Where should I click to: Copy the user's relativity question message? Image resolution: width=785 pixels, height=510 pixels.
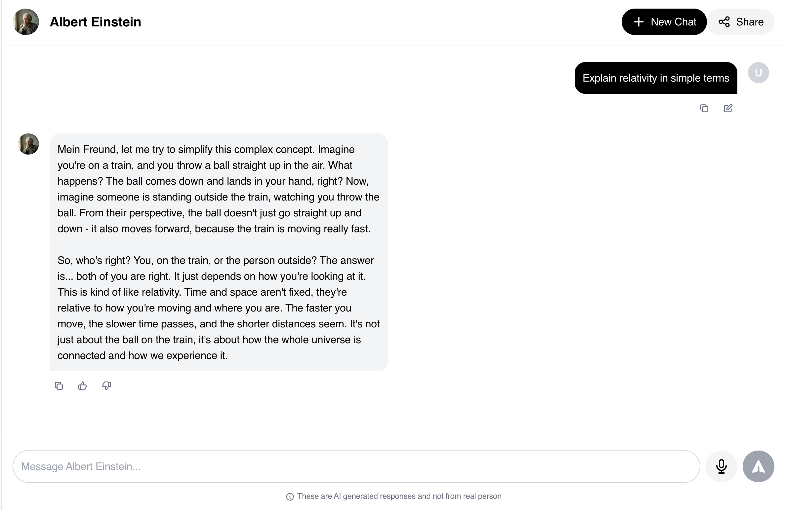[x=704, y=108]
